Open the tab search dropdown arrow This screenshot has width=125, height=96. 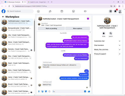(x=2, y=2)
